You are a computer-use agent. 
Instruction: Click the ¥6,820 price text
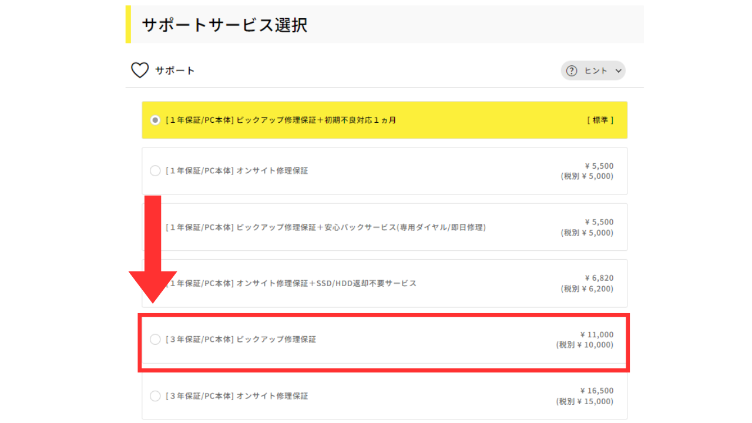click(599, 278)
